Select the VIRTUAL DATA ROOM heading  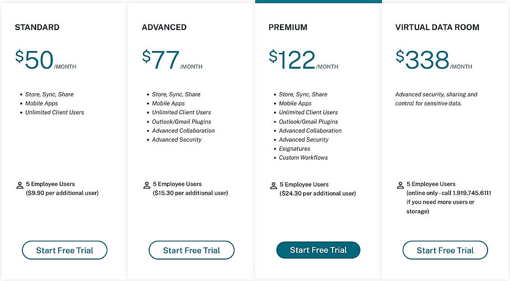[437, 27]
